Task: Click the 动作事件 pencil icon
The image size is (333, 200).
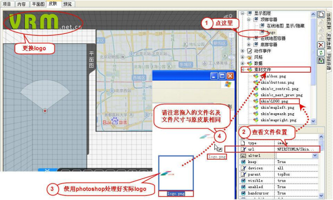Action: pyautogui.click(x=250, y=51)
